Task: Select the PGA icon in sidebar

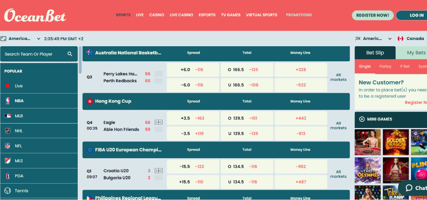Action: [8, 176]
